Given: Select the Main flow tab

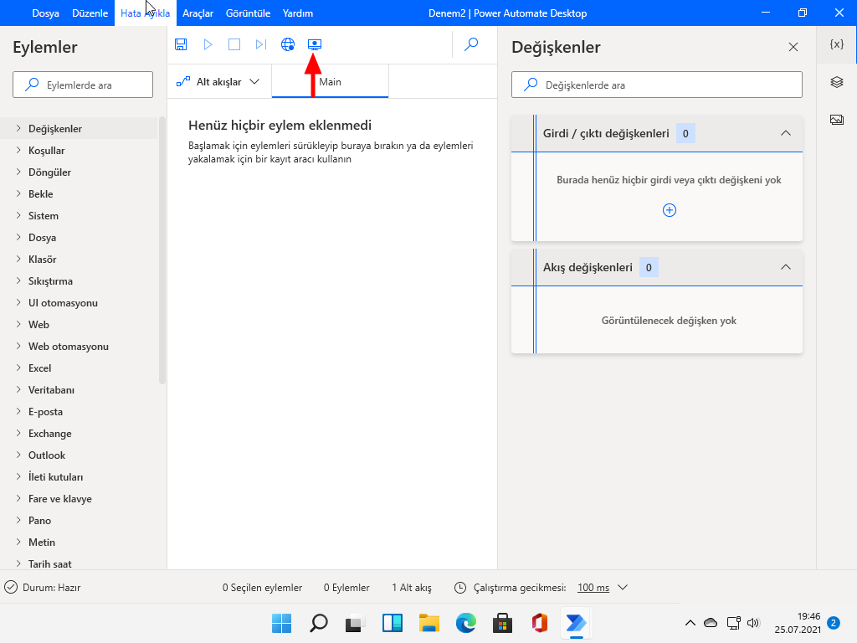Looking at the screenshot, I should coord(330,81).
